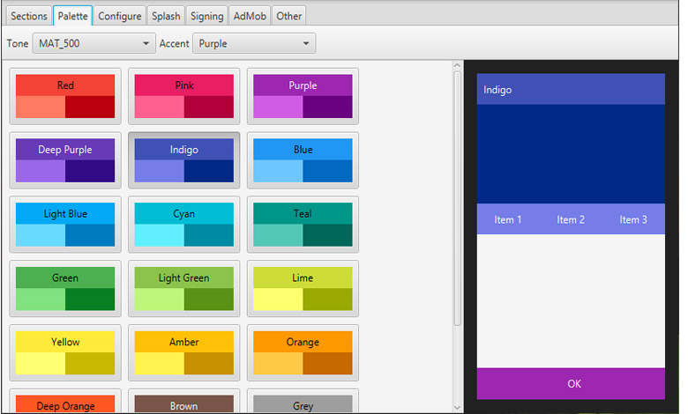Select the Signing tab

(x=206, y=16)
